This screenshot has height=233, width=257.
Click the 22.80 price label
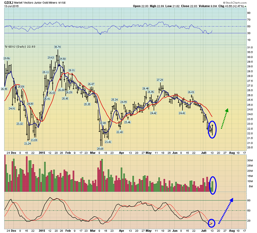coord(103,123)
